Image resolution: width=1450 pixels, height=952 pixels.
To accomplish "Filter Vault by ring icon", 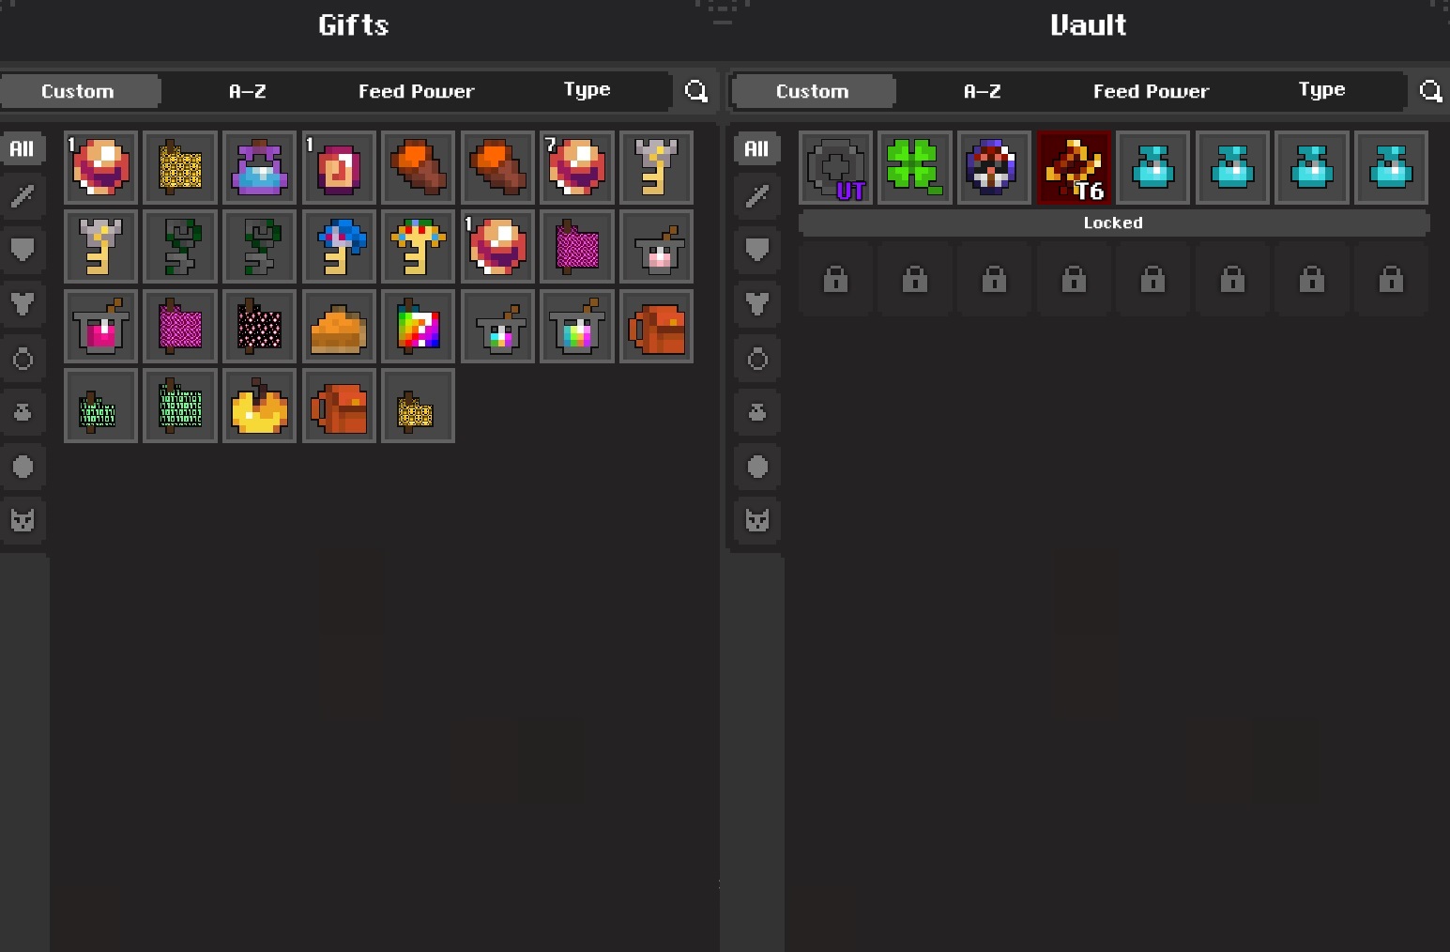I will pyautogui.click(x=757, y=359).
